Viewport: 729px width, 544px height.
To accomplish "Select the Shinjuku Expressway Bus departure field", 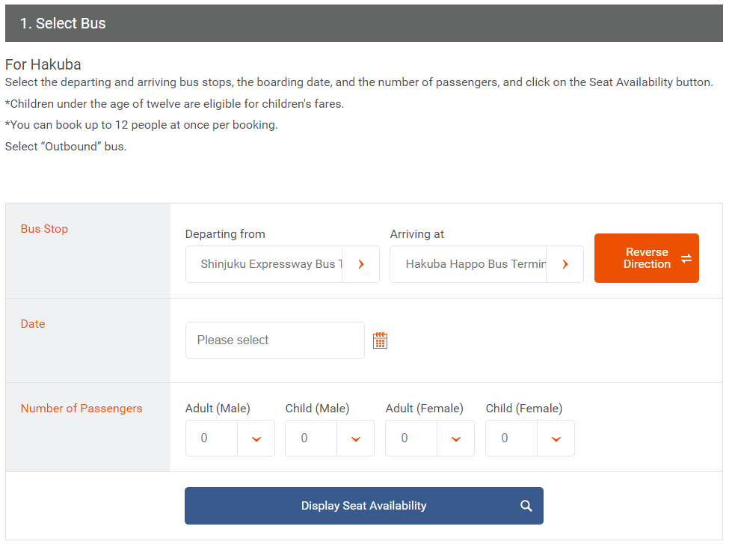I will coord(282,264).
